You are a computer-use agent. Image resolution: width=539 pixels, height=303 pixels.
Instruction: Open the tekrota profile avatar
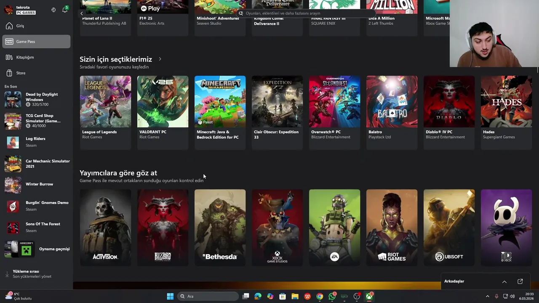click(8, 10)
